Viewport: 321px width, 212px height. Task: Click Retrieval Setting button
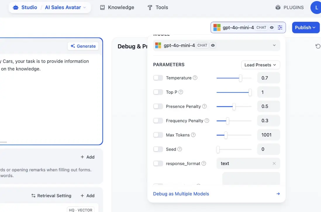tap(51, 196)
